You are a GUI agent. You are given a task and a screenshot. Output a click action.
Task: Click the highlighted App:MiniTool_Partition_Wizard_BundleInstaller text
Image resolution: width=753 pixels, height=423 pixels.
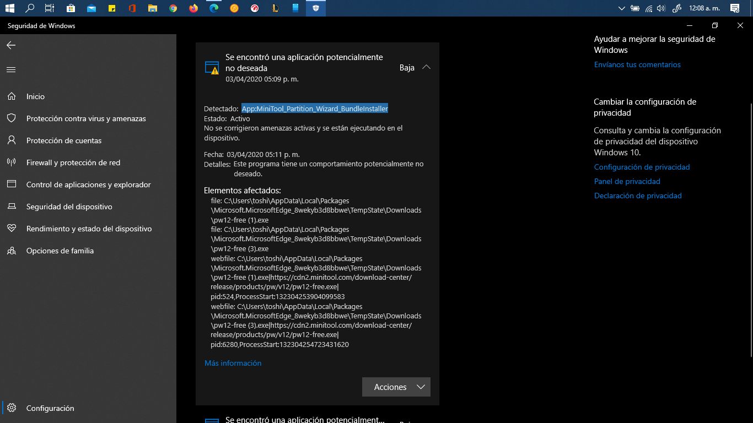pos(315,109)
